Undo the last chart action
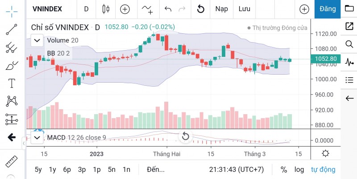Image resolution: width=357 pixels, height=179 pixels. click(168, 9)
